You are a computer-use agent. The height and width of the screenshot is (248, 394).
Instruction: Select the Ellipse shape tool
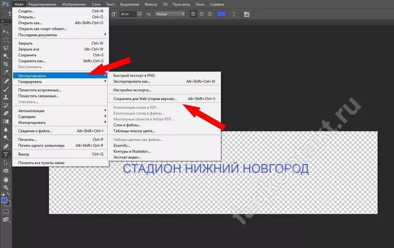(x=6, y=171)
